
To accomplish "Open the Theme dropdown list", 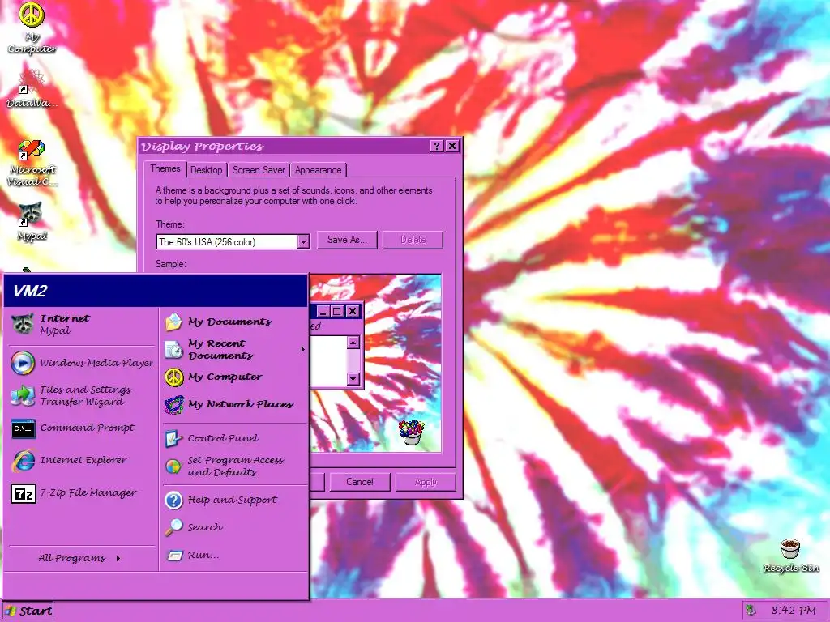I will (303, 241).
